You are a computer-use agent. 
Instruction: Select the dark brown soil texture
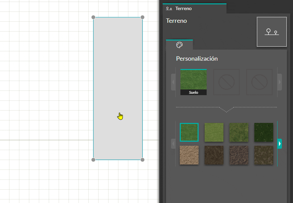214,155
